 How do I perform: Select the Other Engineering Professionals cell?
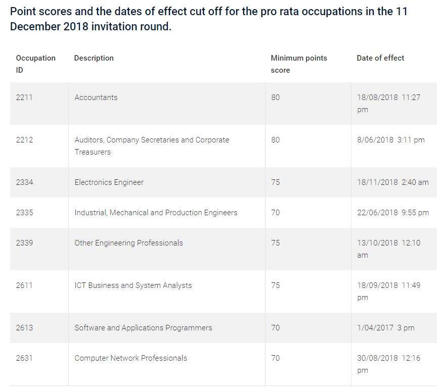tap(129, 243)
